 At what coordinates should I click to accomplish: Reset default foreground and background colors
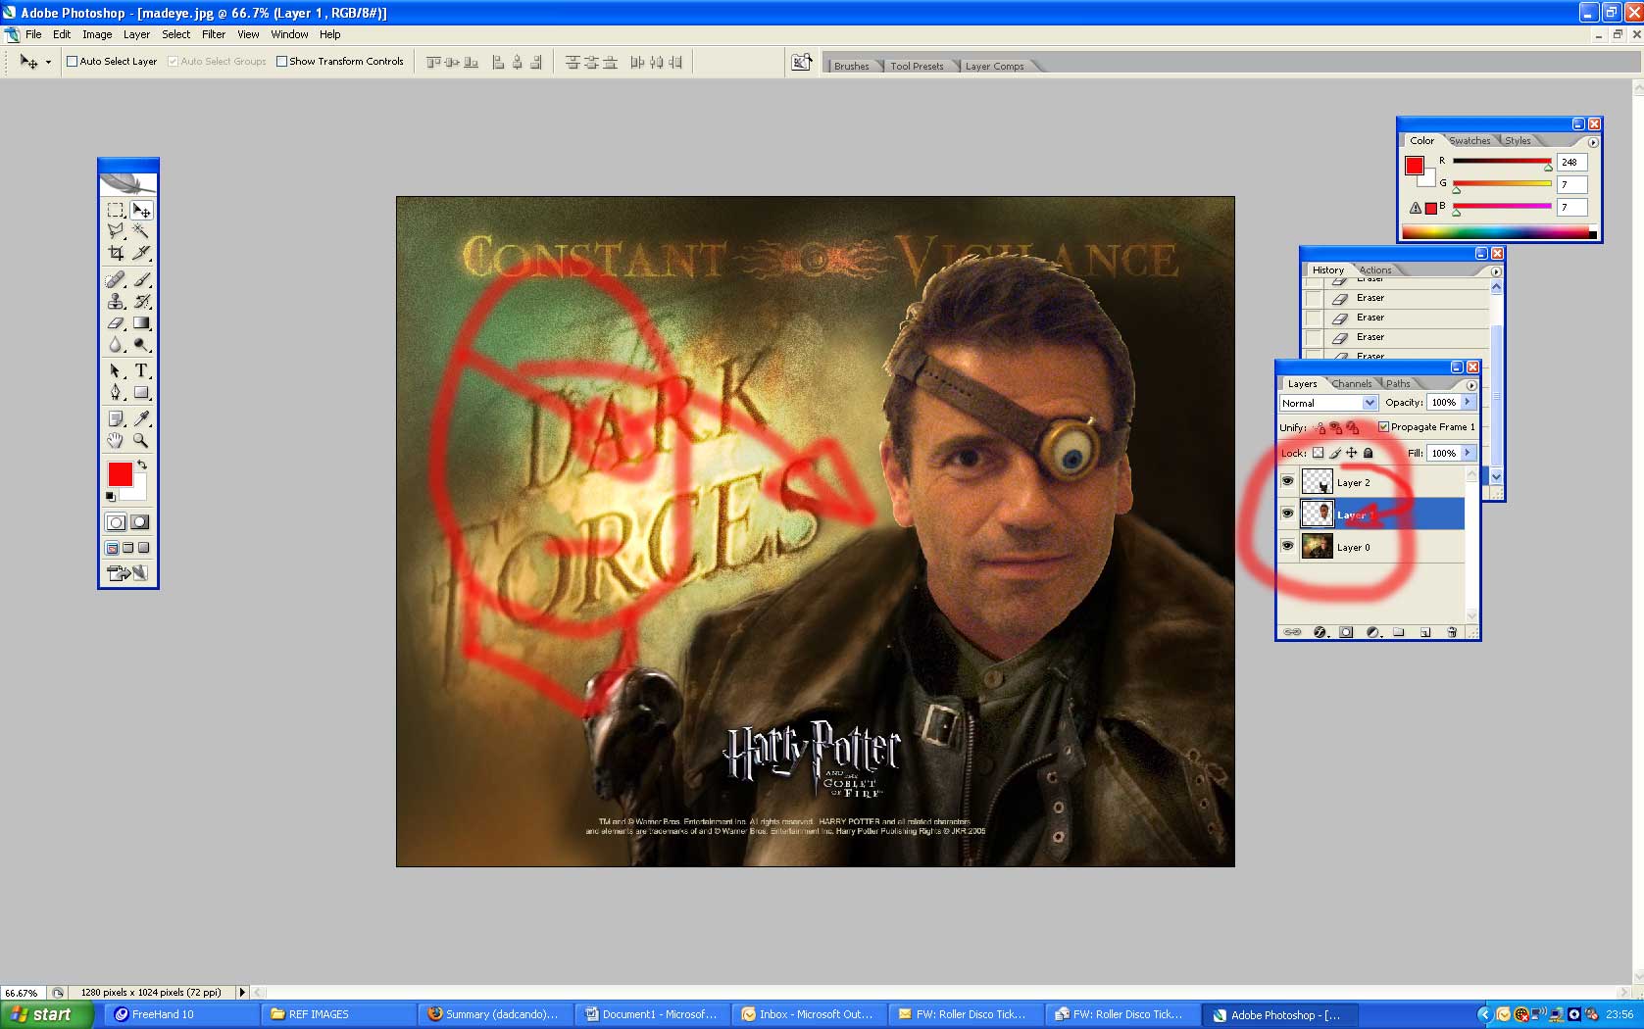pyautogui.click(x=111, y=497)
